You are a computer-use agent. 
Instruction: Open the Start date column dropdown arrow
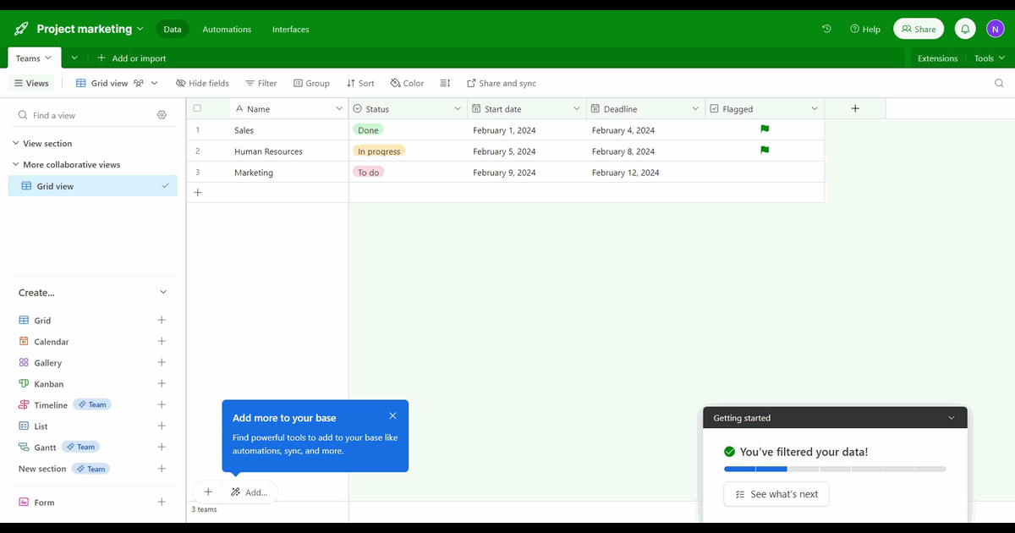coord(576,108)
